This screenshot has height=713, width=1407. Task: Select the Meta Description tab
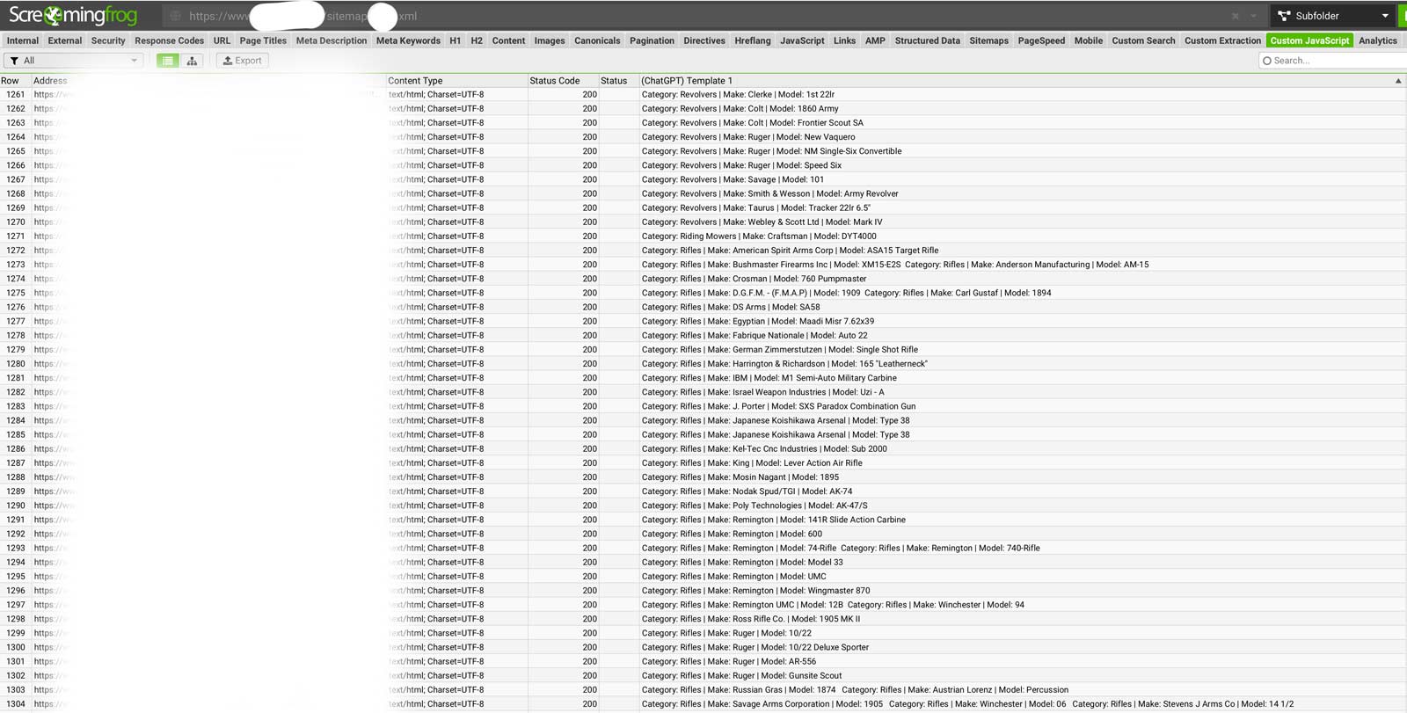pos(332,40)
